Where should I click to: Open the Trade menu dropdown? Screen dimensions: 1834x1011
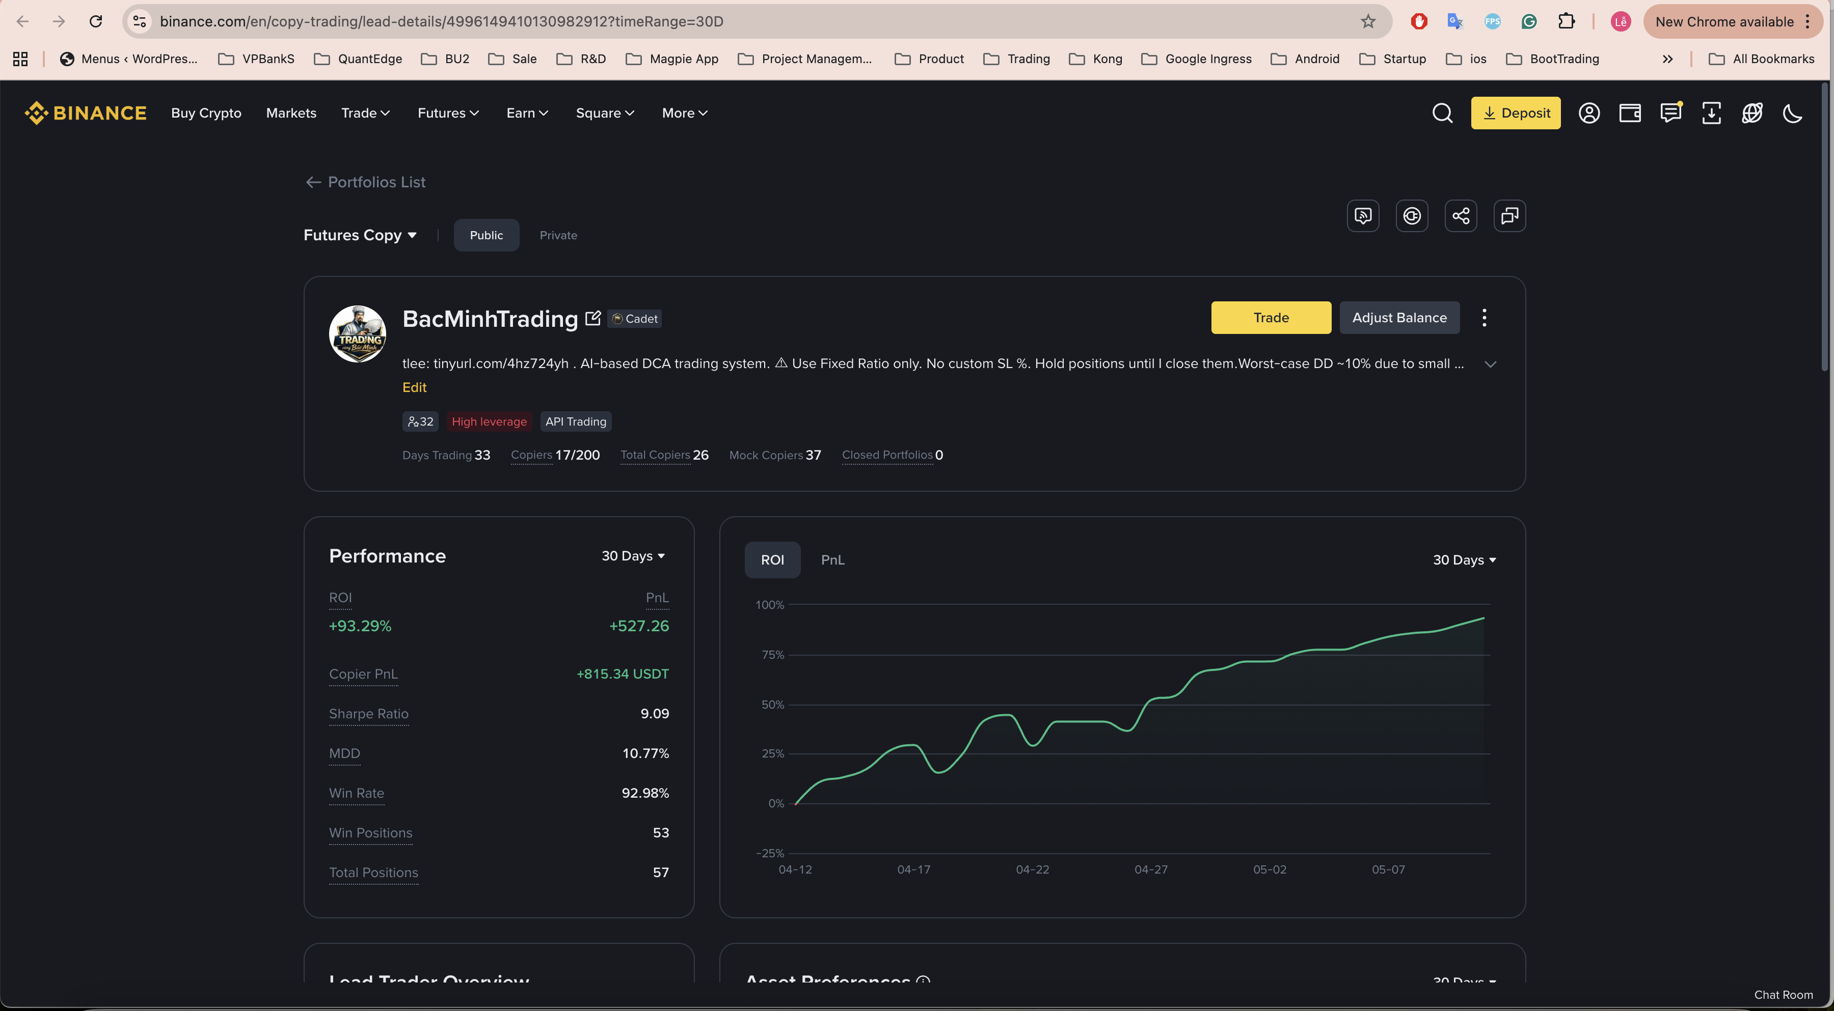[x=365, y=113]
